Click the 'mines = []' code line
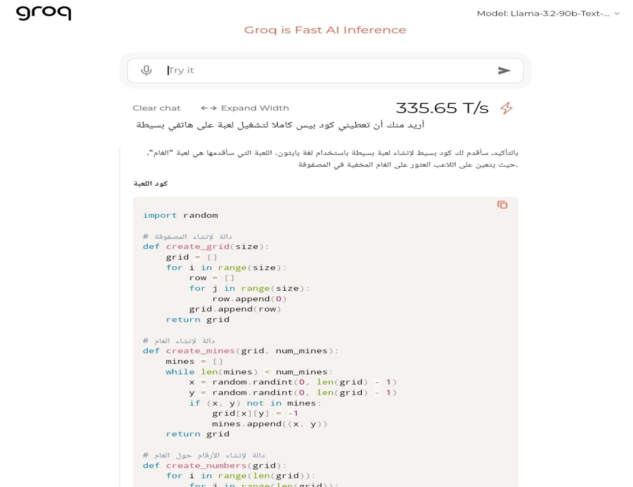The height and width of the screenshot is (487, 633). click(194, 361)
